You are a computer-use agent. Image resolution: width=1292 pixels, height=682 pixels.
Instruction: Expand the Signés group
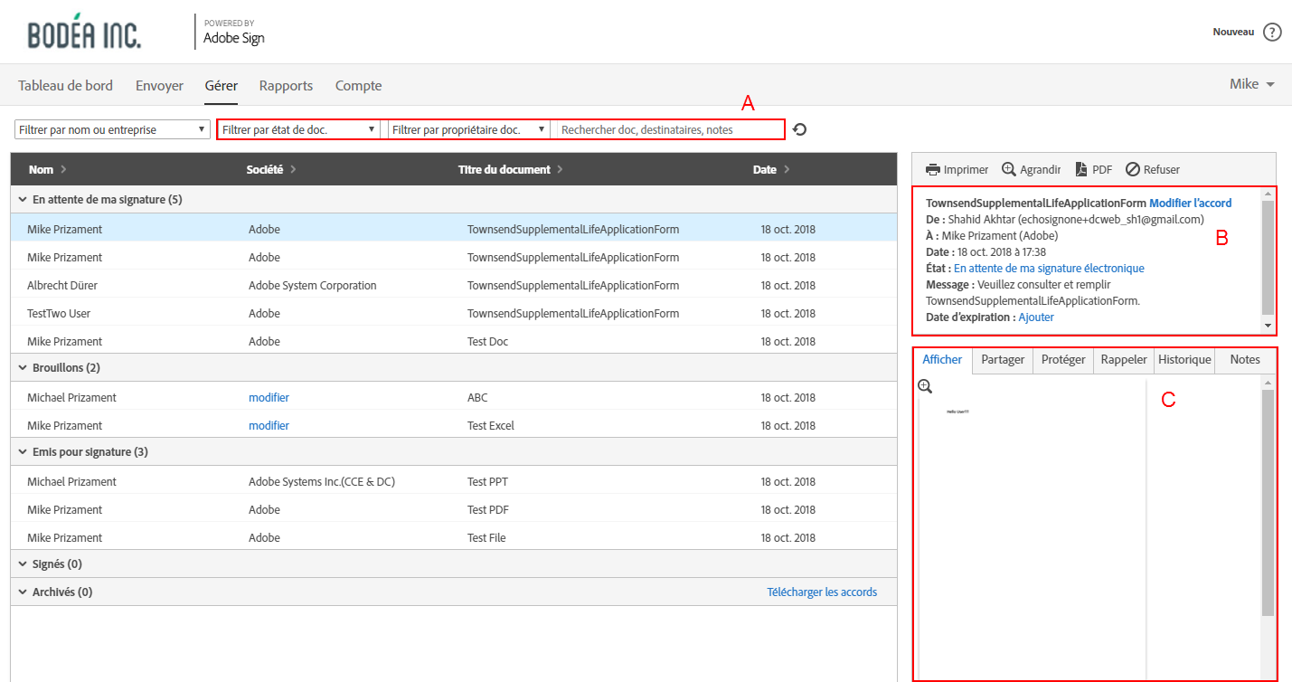click(x=22, y=564)
